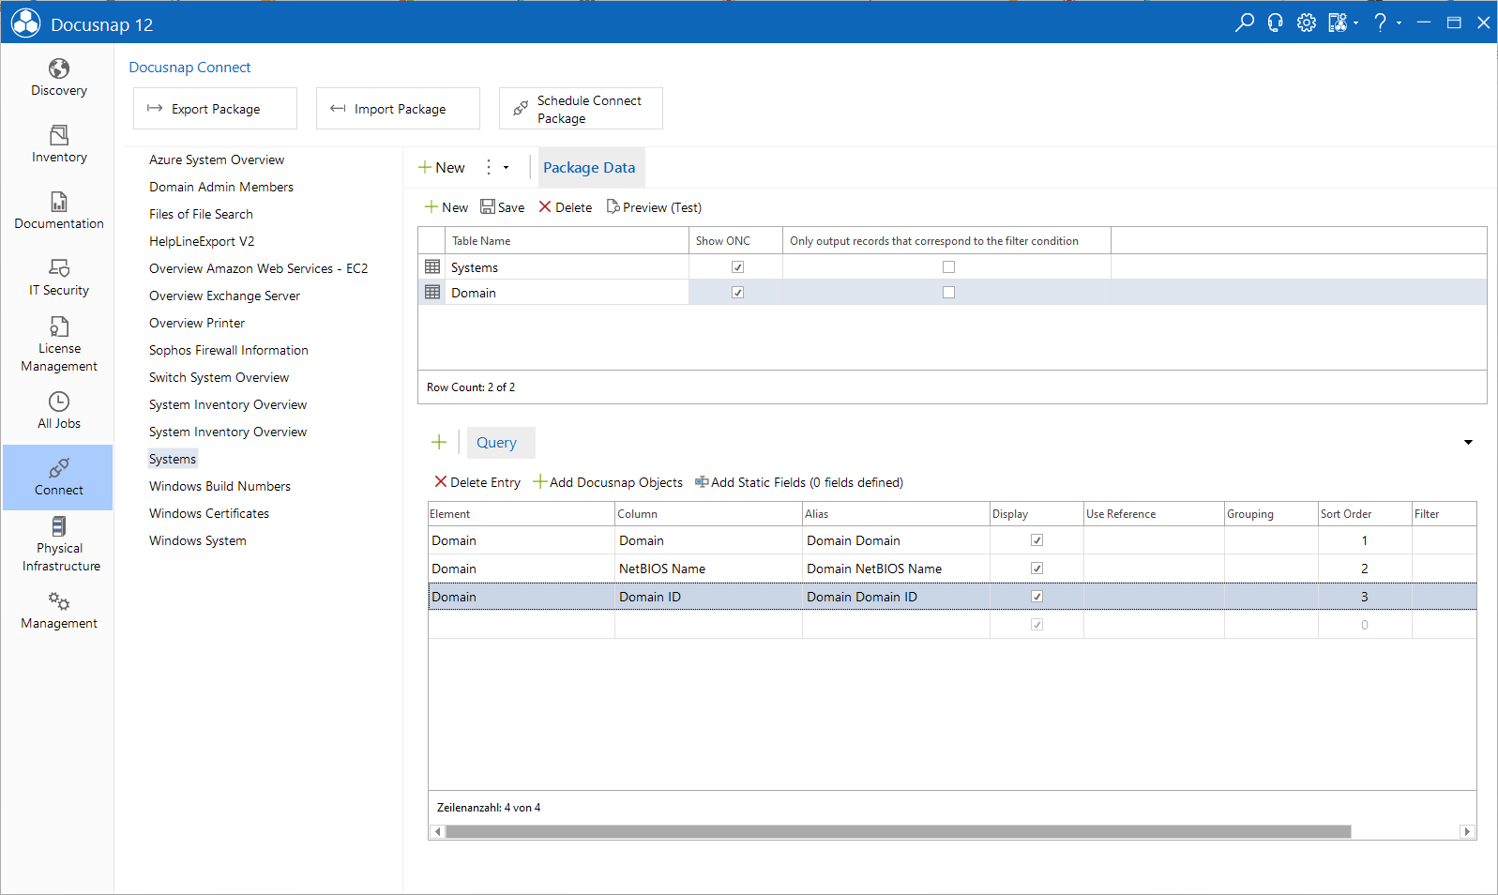Click right scroll arrow of query grid
1498x895 pixels.
point(1467,831)
